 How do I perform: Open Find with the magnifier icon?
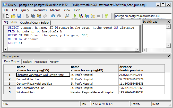(x=67, y=16)
